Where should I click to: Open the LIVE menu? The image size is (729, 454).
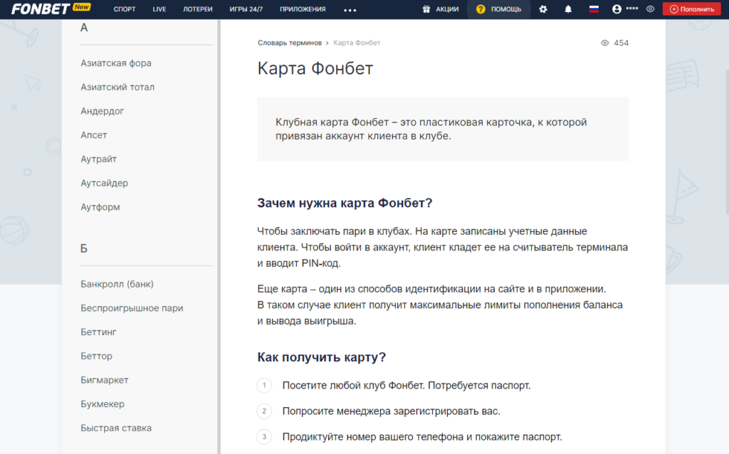[x=159, y=9]
